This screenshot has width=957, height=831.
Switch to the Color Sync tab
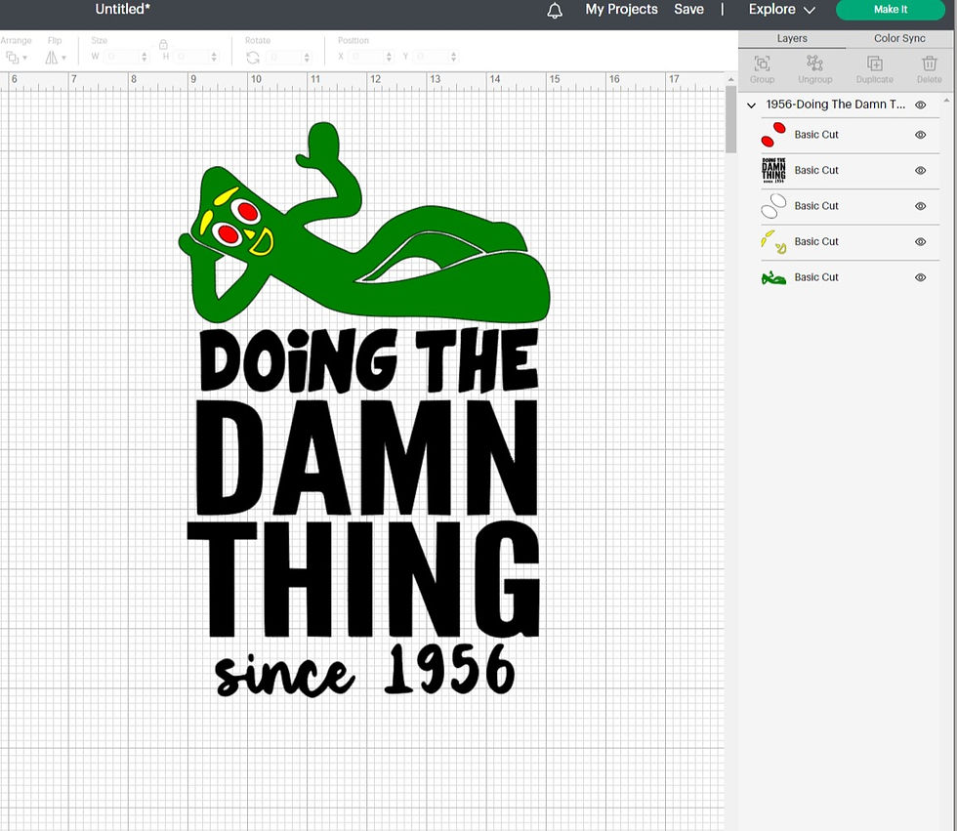899,38
